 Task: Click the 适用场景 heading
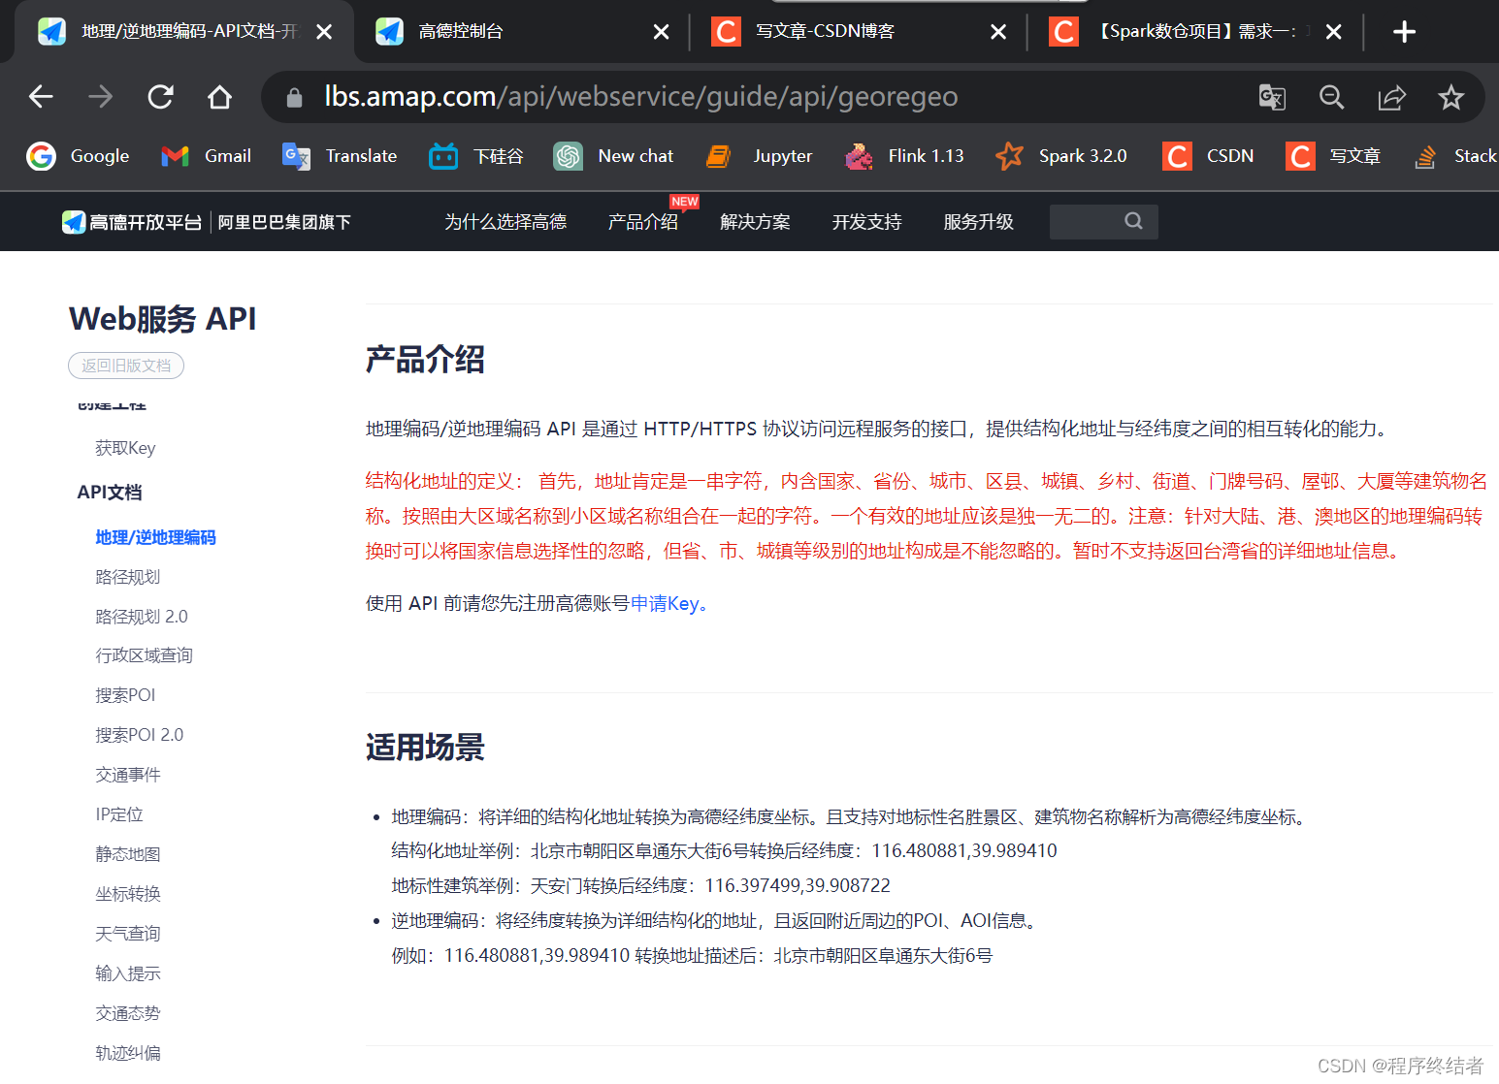click(425, 748)
